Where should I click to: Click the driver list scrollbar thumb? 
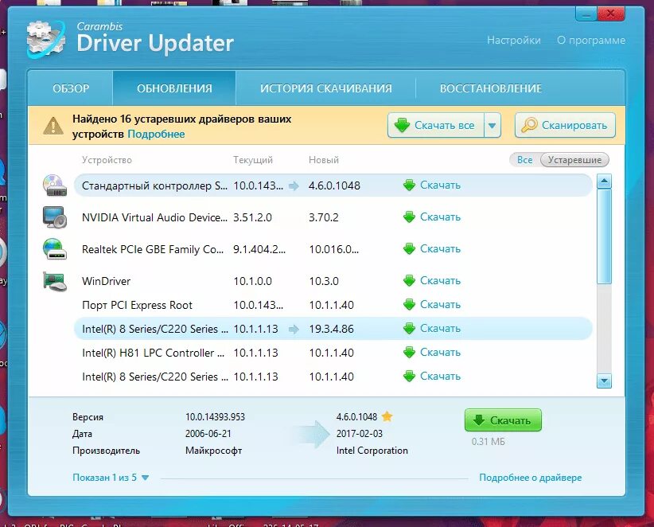click(604, 236)
